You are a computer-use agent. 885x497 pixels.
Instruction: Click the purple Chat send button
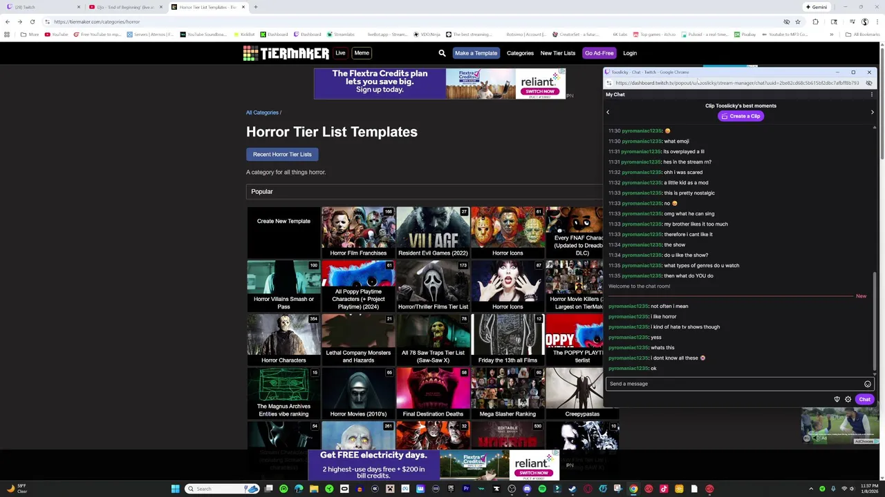pyautogui.click(x=864, y=399)
